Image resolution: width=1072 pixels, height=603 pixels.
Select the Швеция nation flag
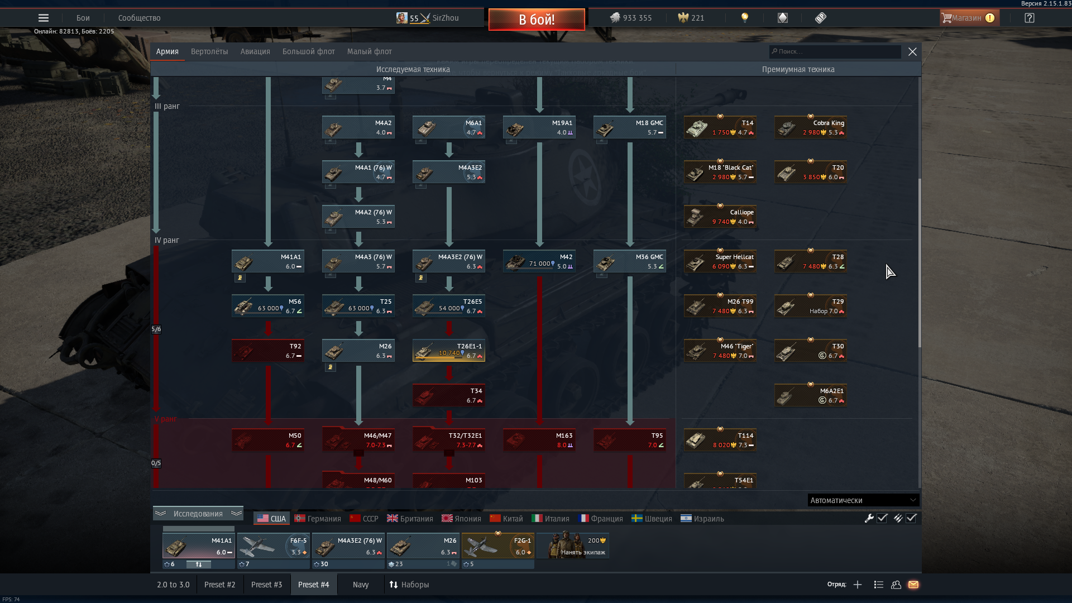pos(652,519)
